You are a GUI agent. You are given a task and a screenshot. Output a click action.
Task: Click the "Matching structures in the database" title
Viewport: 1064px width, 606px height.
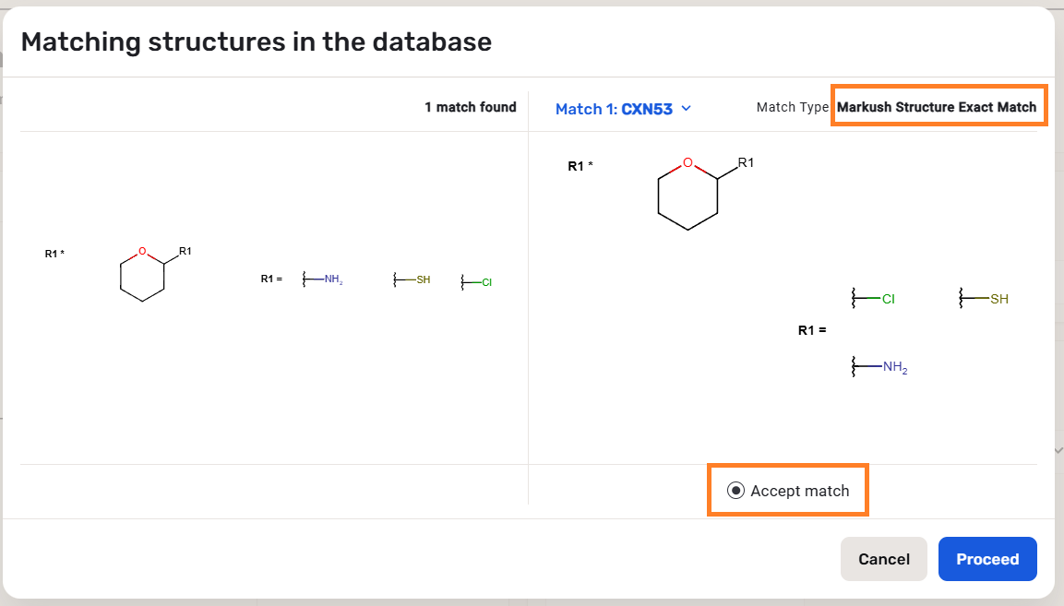(x=256, y=42)
